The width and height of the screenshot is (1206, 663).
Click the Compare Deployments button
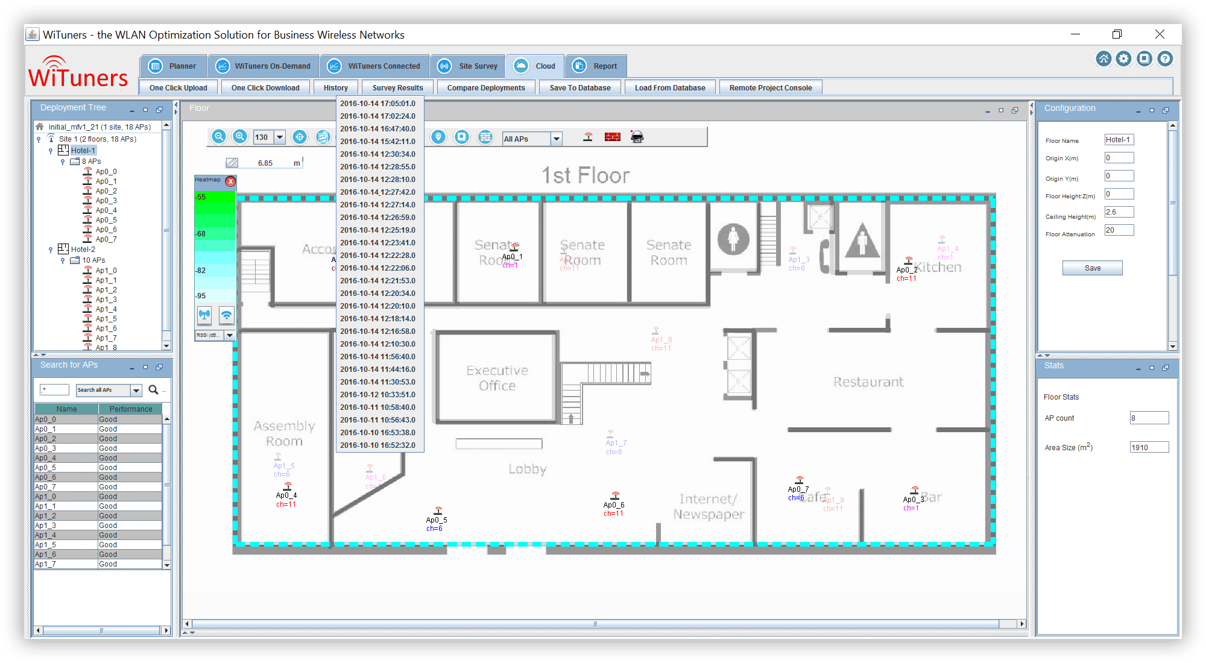tap(486, 88)
